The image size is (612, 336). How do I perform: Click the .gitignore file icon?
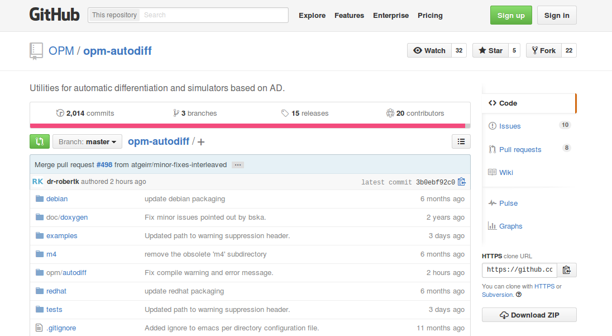click(39, 328)
